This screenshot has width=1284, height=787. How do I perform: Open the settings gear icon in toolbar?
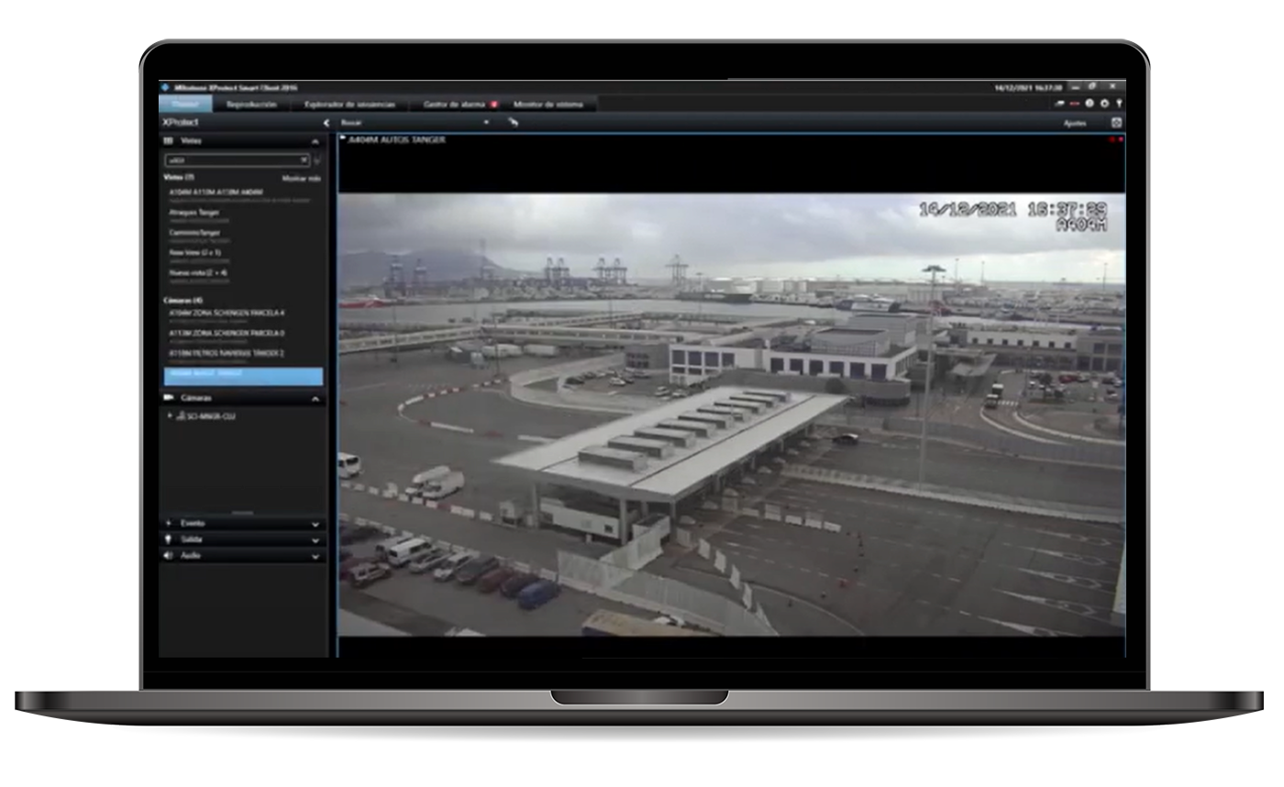pyautogui.click(x=1105, y=105)
